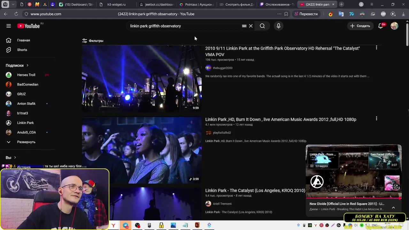Seek on the miniplayer red progress bar

point(353,198)
